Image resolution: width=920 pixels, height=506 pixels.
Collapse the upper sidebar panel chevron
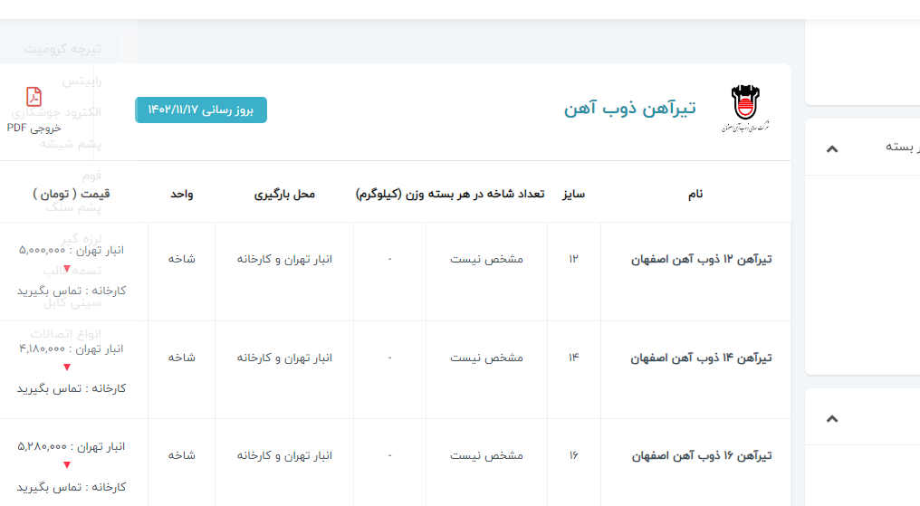coord(833,148)
